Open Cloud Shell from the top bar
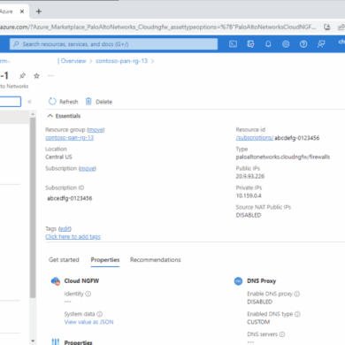The image size is (345, 345). 233,44
